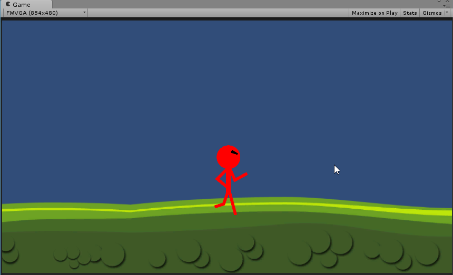Click the stickman's trailing back foot
The image size is (453, 275).
(x=217, y=206)
